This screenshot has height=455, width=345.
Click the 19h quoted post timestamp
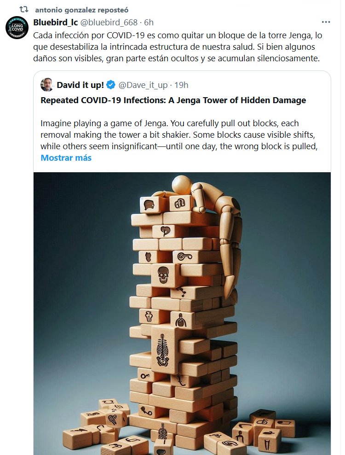[181, 85]
